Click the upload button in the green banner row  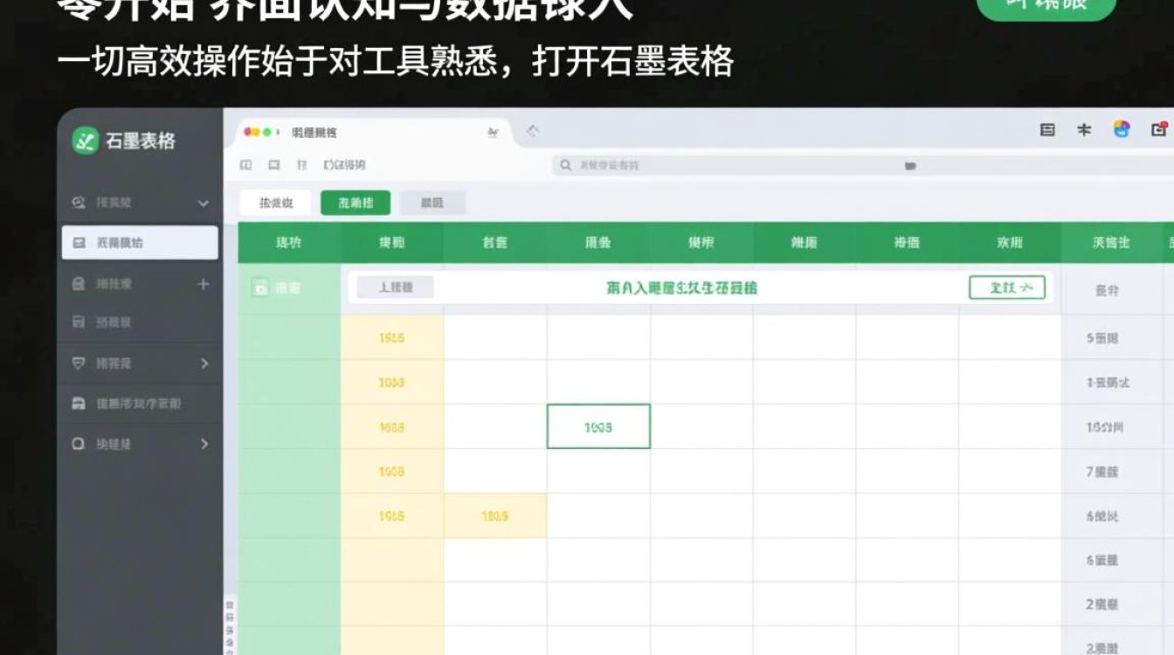click(393, 286)
